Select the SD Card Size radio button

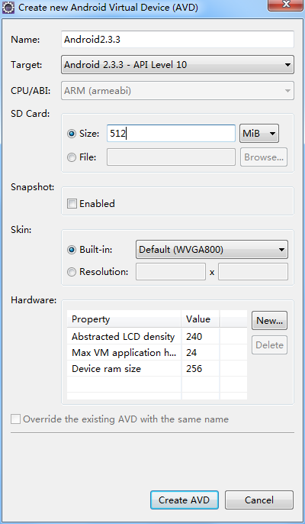[72, 134]
